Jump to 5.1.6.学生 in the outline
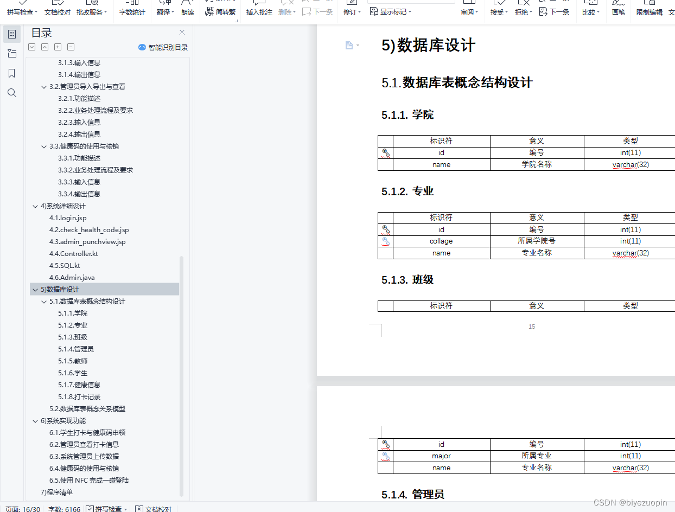 coord(73,373)
